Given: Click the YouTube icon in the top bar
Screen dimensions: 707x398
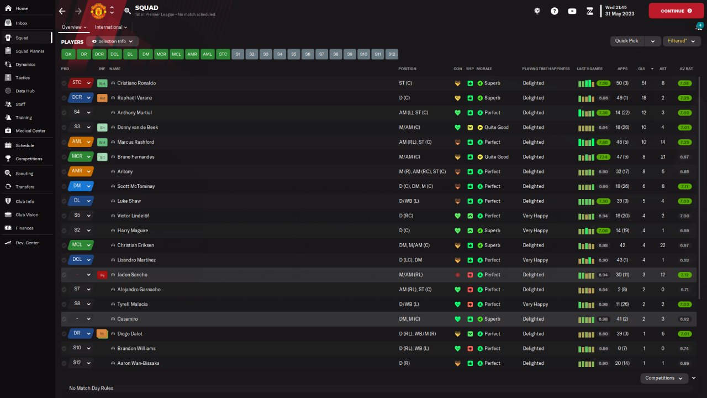Looking at the screenshot, I should (x=572, y=11).
